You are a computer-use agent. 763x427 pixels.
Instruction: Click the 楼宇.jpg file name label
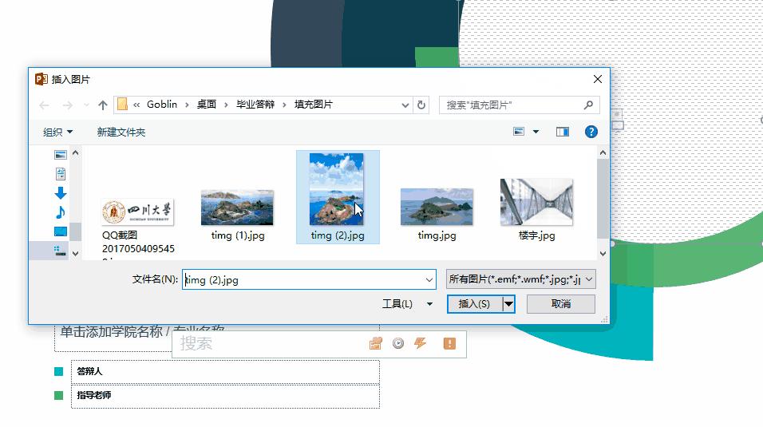pos(536,235)
